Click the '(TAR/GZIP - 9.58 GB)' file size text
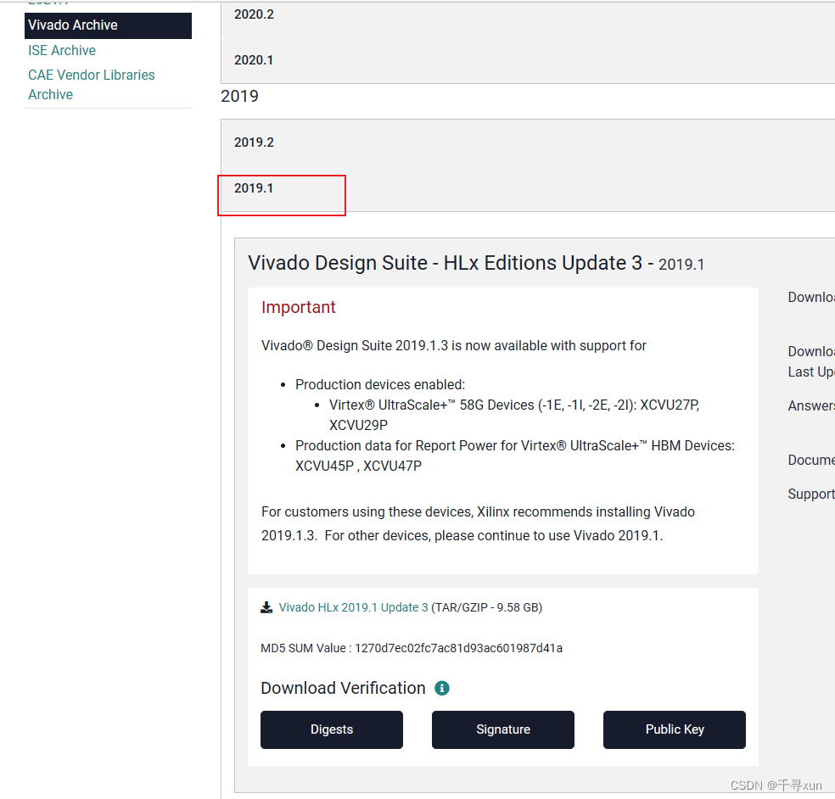This screenshot has width=835, height=799. point(487,607)
